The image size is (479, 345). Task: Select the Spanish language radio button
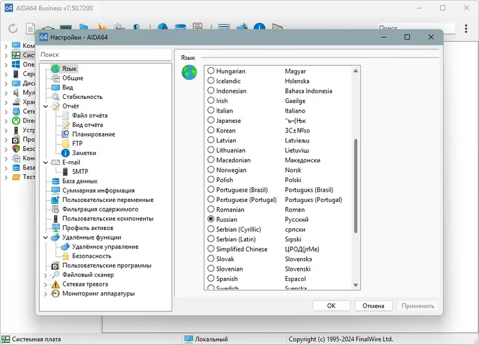point(211,279)
